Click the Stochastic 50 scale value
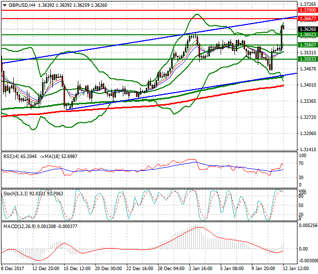 (x=301, y=205)
